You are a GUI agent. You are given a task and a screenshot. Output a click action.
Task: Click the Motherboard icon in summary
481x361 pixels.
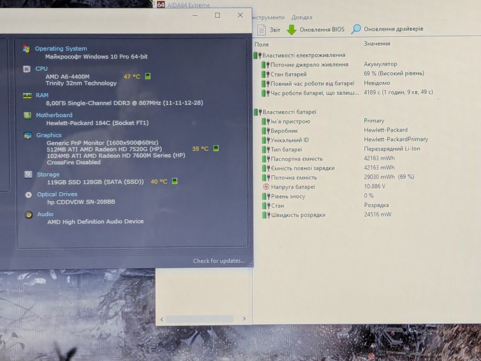[27, 115]
